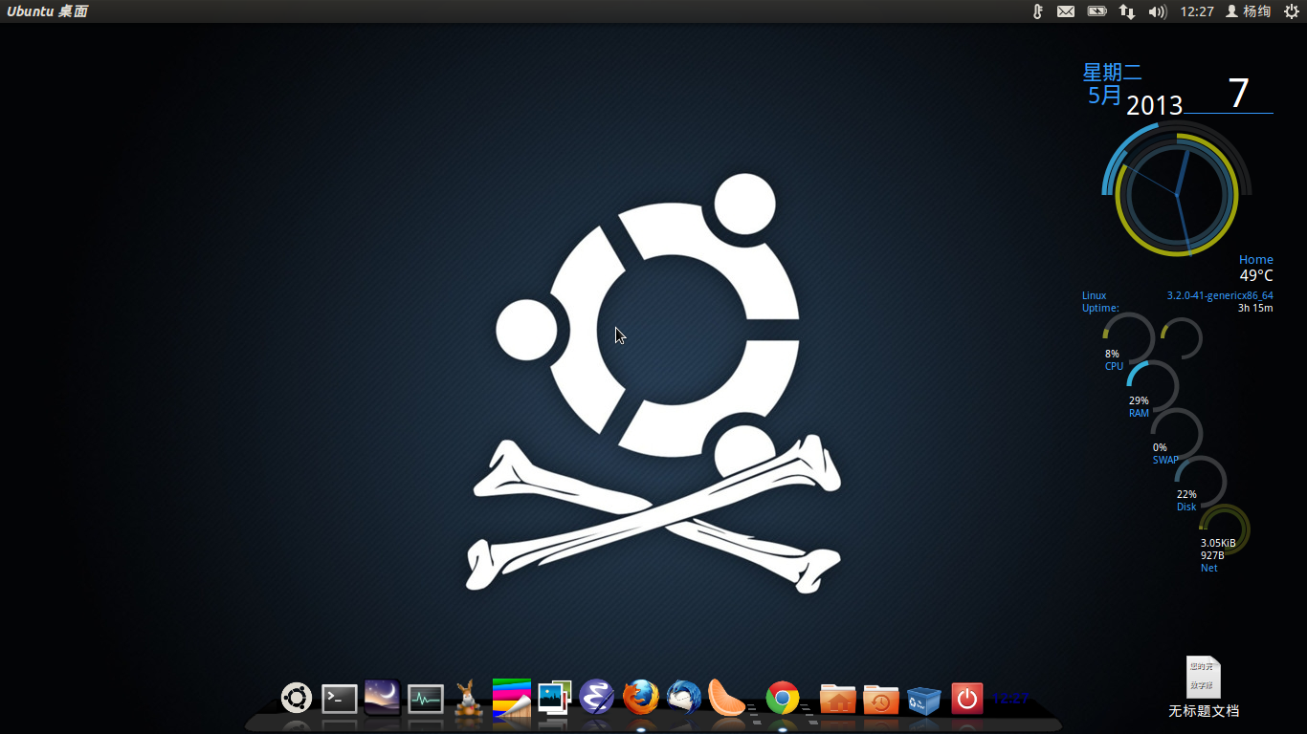The width and height of the screenshot is (1307, 734).
Task: Click the 49°C temperature reading
Action: click(x=1256, y=275)
